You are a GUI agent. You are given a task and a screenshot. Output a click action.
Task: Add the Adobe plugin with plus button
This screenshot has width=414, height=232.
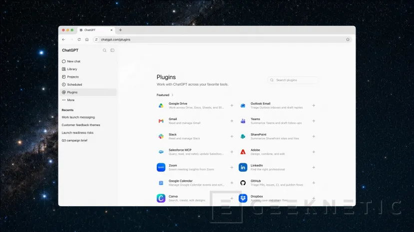(x=314, y=152)
